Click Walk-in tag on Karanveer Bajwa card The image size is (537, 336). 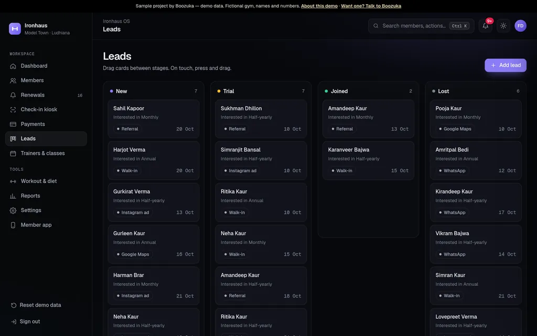pyautogui.click(x=342, y=171)
